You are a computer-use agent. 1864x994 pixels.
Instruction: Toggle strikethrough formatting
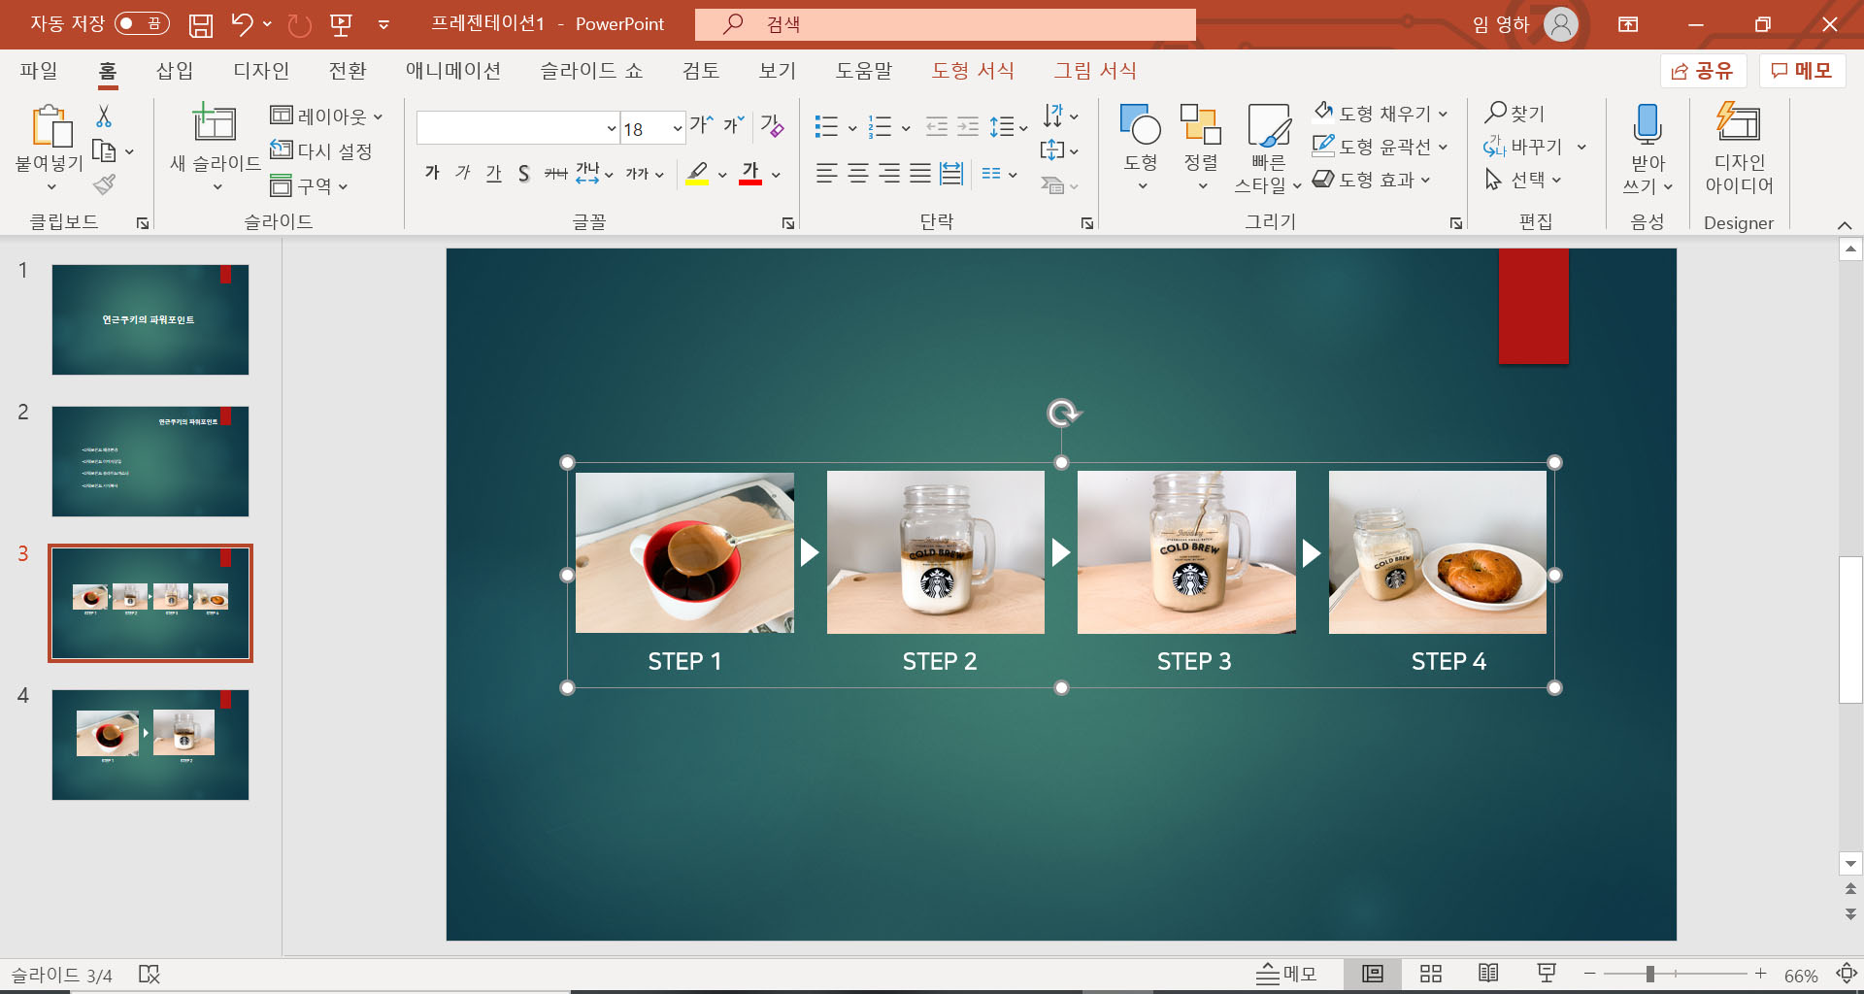tap(555, 174)
